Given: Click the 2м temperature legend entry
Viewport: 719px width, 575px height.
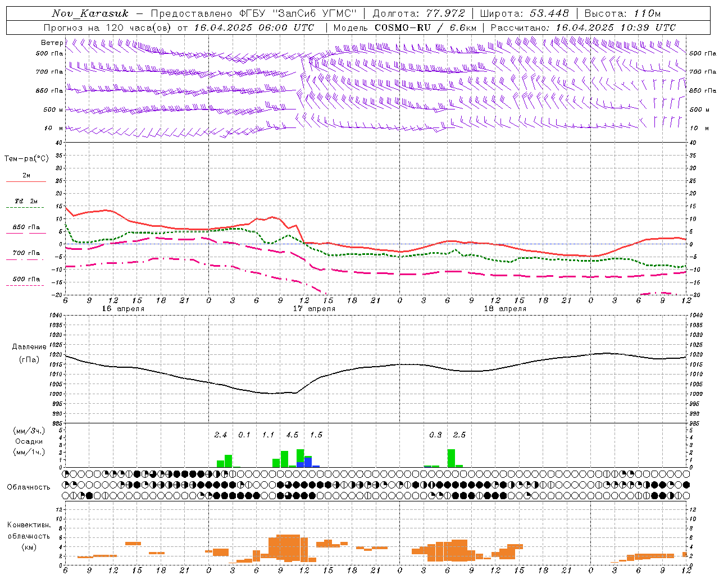Looking at the screenshot, I should (26, 175).
